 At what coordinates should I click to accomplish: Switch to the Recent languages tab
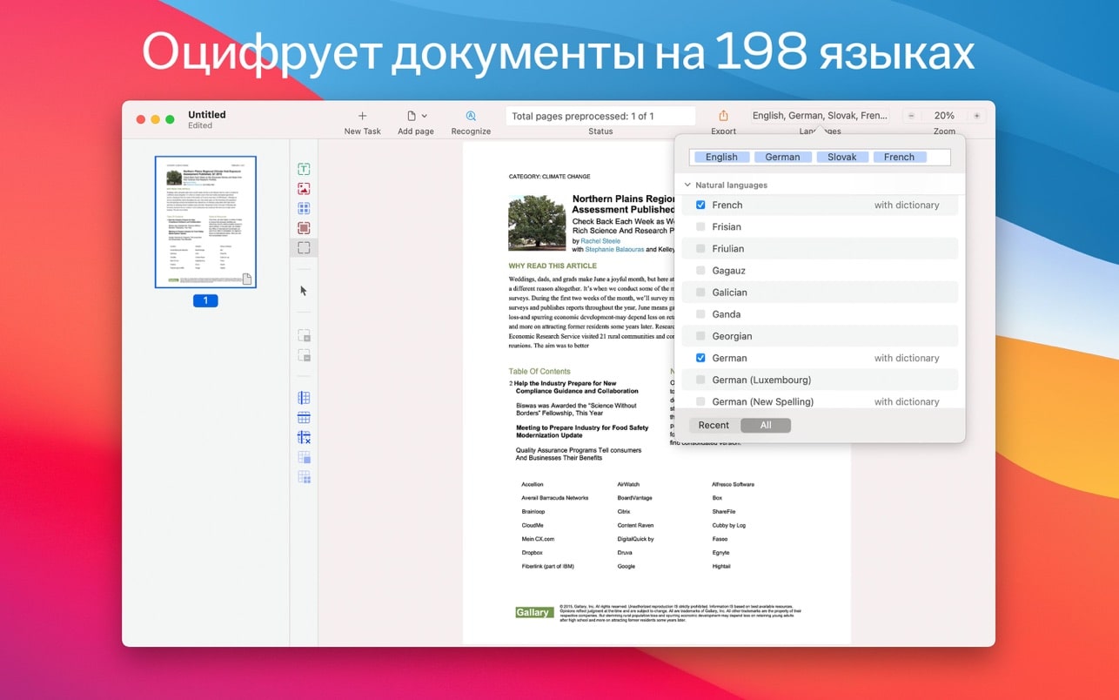point(713,425)
